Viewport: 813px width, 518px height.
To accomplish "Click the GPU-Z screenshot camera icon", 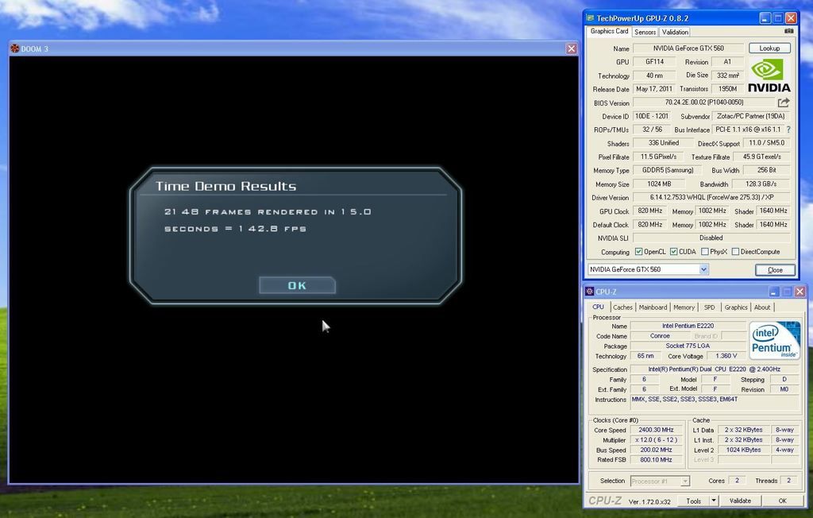I will [788, 31].
